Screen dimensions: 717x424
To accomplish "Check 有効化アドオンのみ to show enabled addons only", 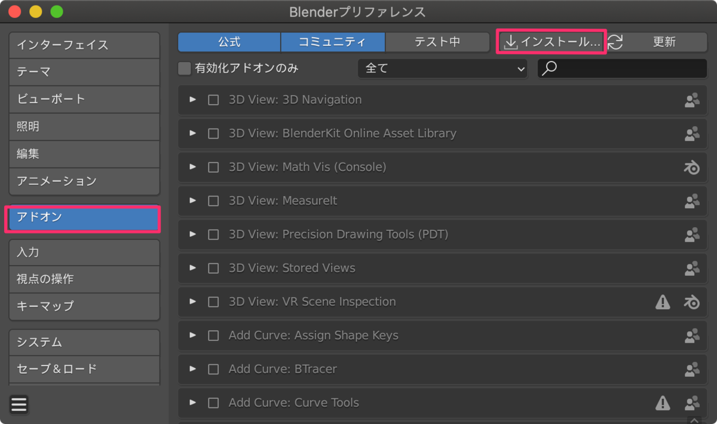I will (184, 69).
